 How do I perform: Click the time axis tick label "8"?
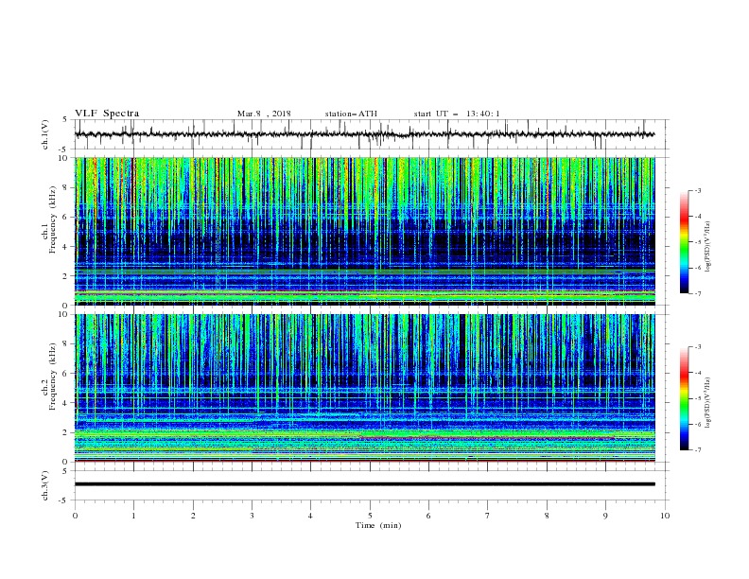pyautogui.click(x=547, y=516)
